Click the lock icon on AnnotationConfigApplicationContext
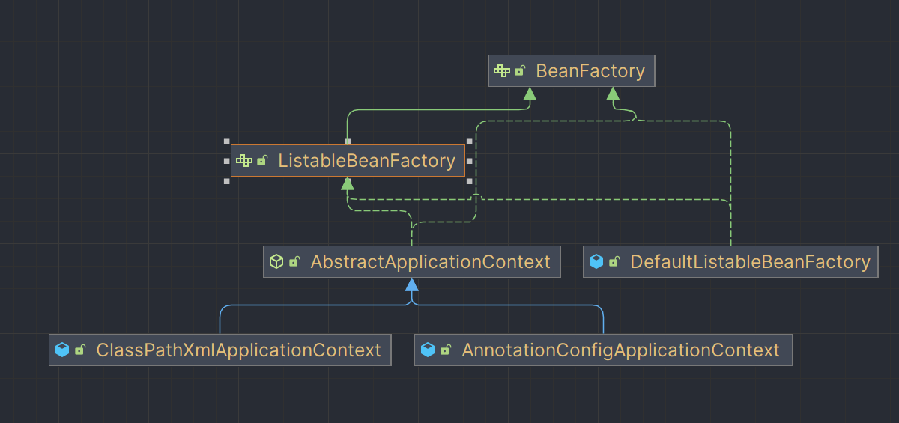This screenshot has height=423, width=899. [x=446, y=350]
